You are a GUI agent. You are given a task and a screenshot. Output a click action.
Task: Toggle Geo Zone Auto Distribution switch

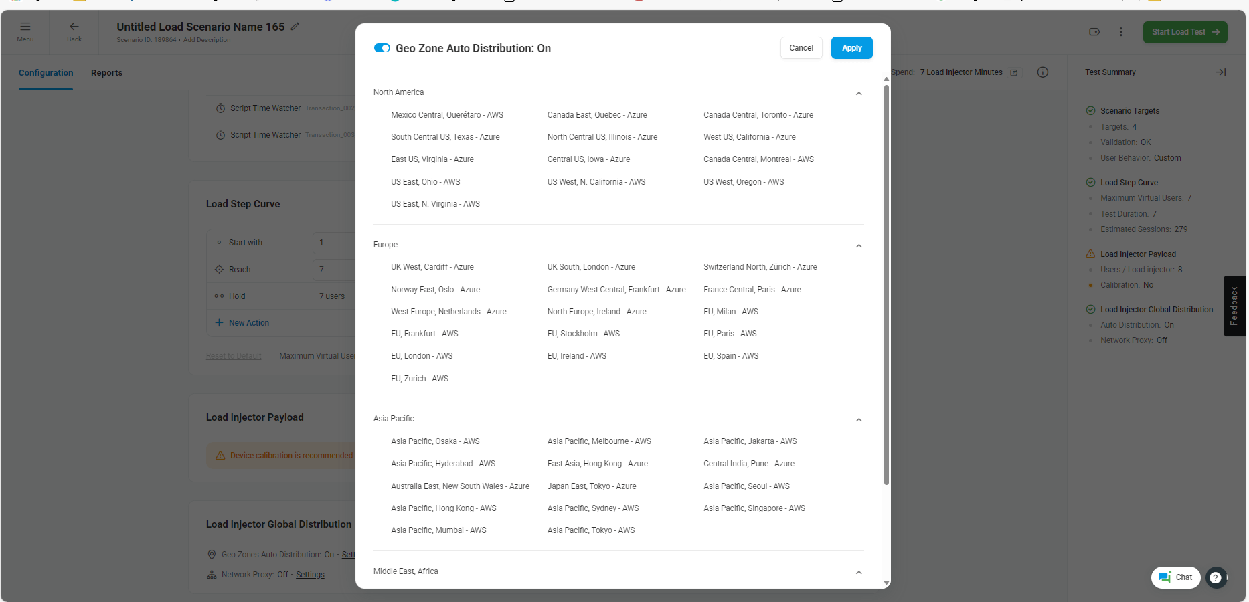coord(382,48)
